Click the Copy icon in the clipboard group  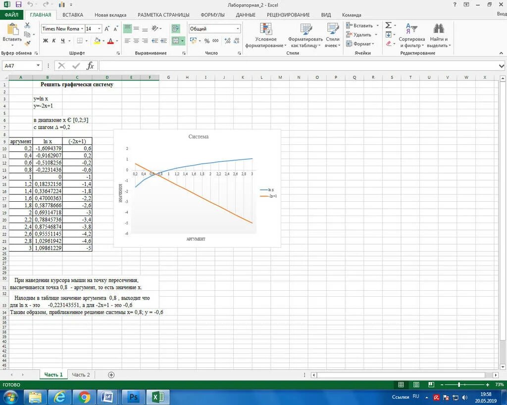tap(28, 34)
